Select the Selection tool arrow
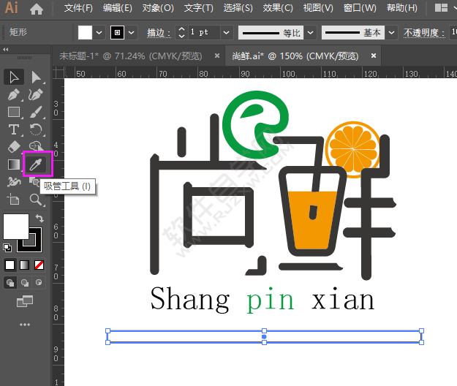This screenshot has height=386, width=457. [14, 77]
